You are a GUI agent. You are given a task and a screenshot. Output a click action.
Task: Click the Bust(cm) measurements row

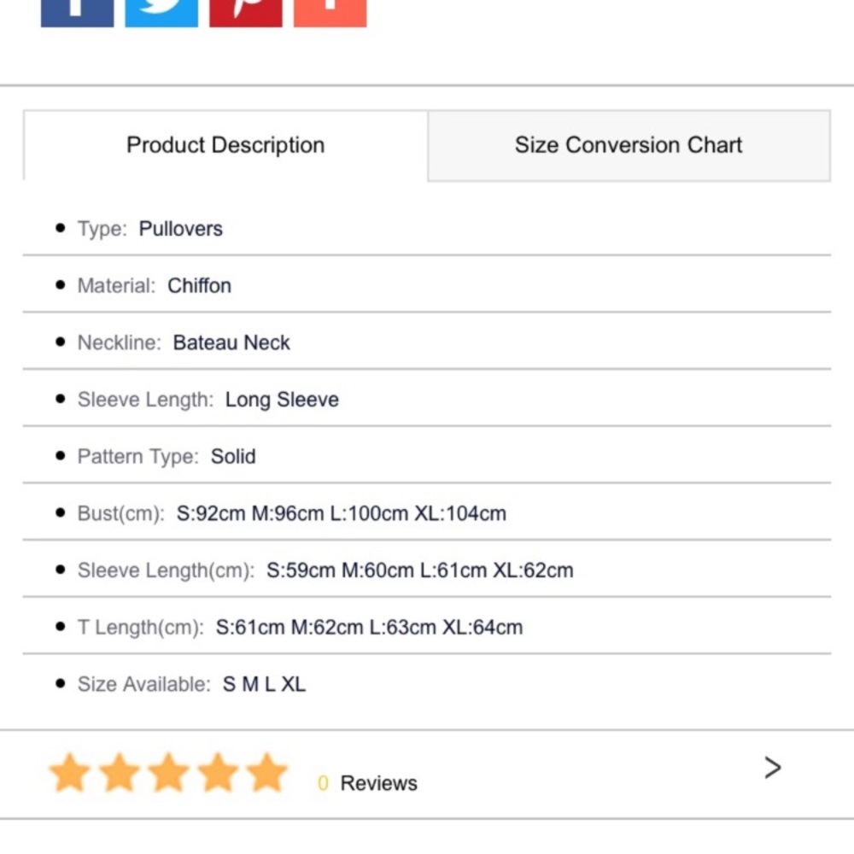click(341, 513)
